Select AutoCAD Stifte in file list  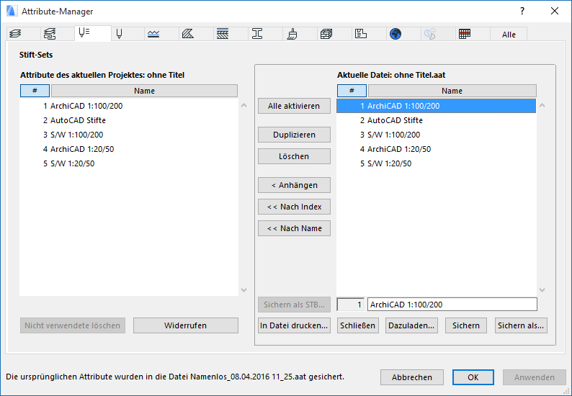pyautogui.click(x=436, y=120)
